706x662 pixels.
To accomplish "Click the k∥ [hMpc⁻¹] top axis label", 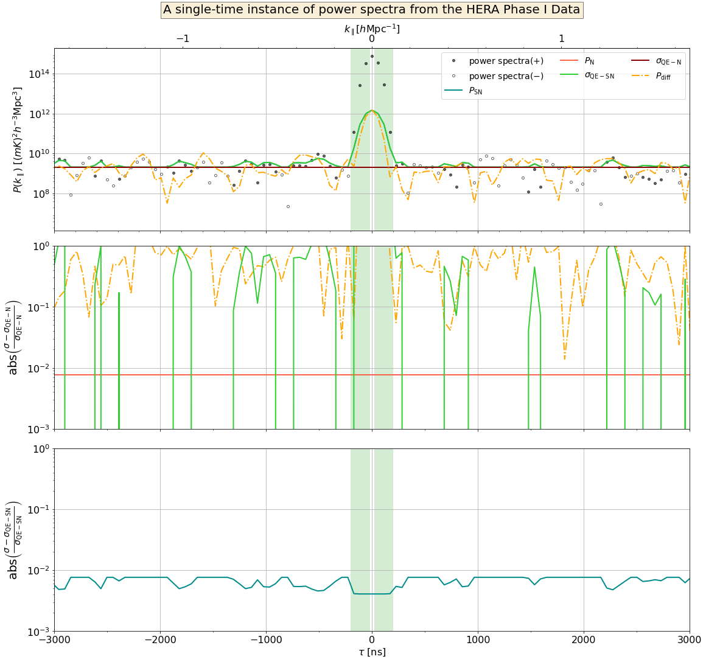I will pyautogui.click(x=372, y=29).
